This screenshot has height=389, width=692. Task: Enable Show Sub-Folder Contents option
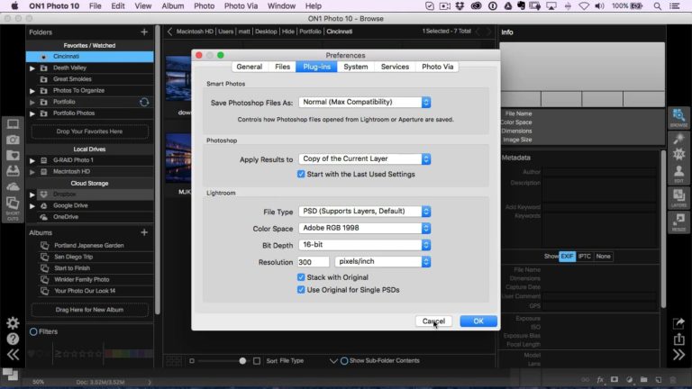[344, 361]
